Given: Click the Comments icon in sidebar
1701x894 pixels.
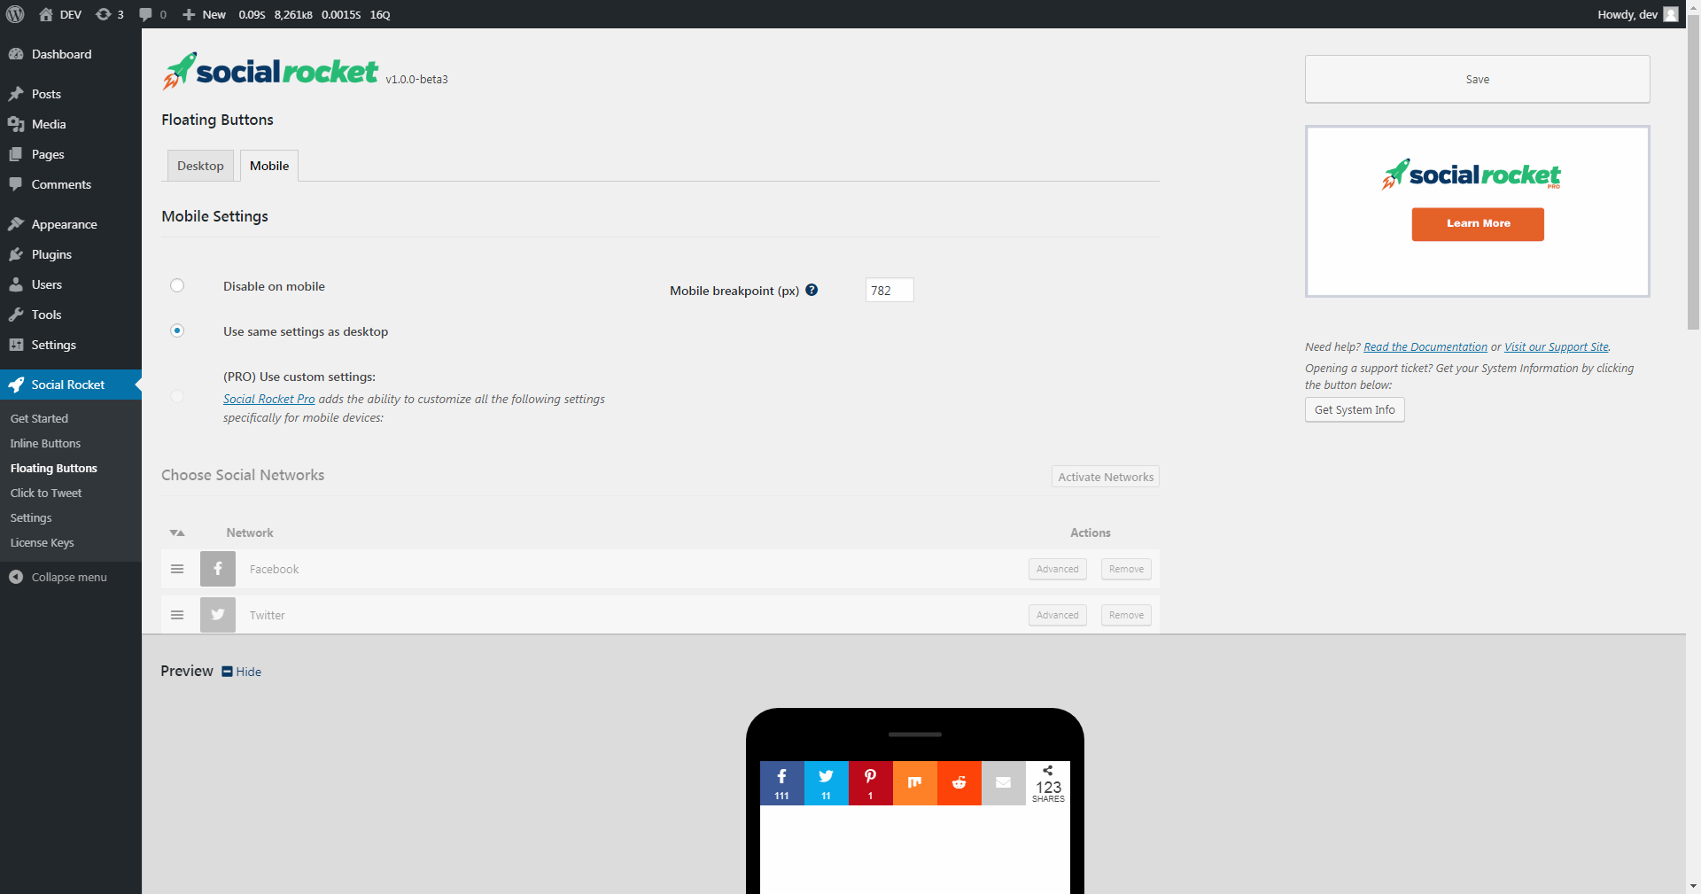Looking at the screenshot, I should click(x=16, y=184).
